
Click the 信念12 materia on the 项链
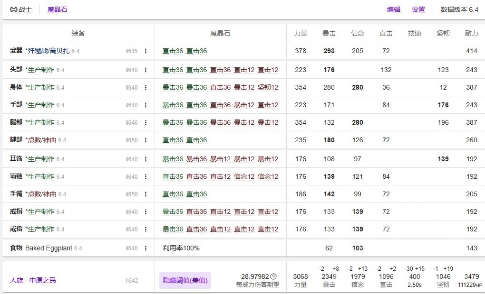tap(244, 176)
